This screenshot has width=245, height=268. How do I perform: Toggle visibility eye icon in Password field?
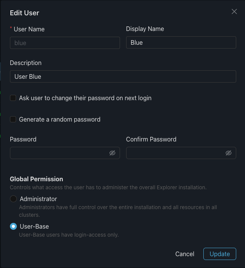click(112, 153)
